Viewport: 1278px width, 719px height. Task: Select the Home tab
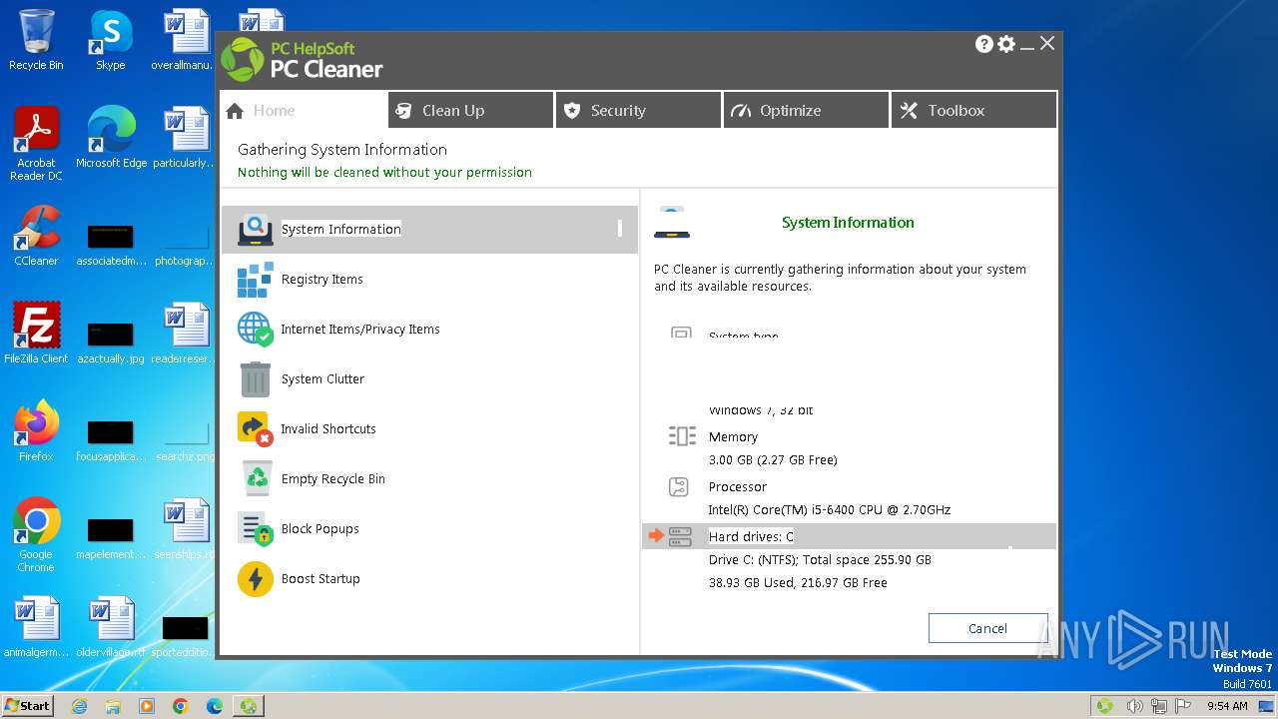303,110
